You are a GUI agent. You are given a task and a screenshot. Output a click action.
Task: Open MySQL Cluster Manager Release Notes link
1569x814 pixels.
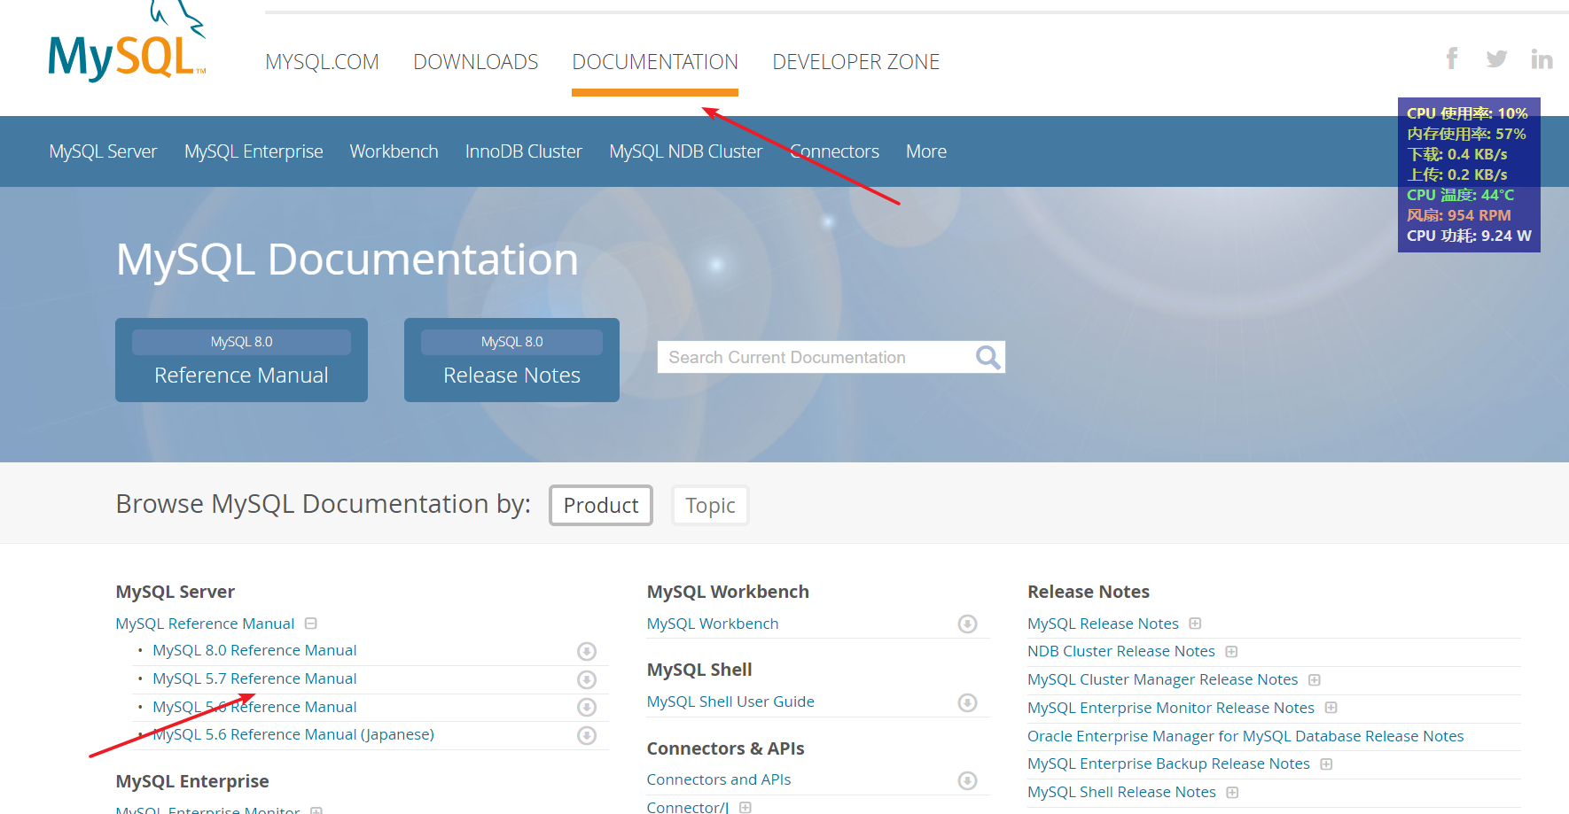click(x=1162, y=679)
